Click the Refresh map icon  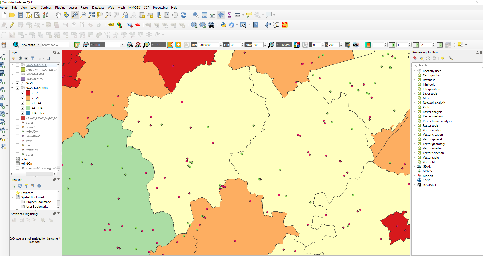tap(183, 15)
